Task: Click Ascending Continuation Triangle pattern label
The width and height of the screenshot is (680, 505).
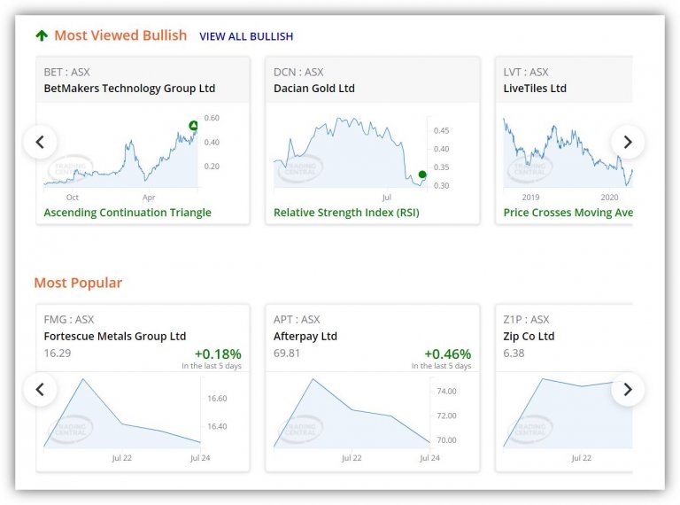Action: click(x=127, y=213)
